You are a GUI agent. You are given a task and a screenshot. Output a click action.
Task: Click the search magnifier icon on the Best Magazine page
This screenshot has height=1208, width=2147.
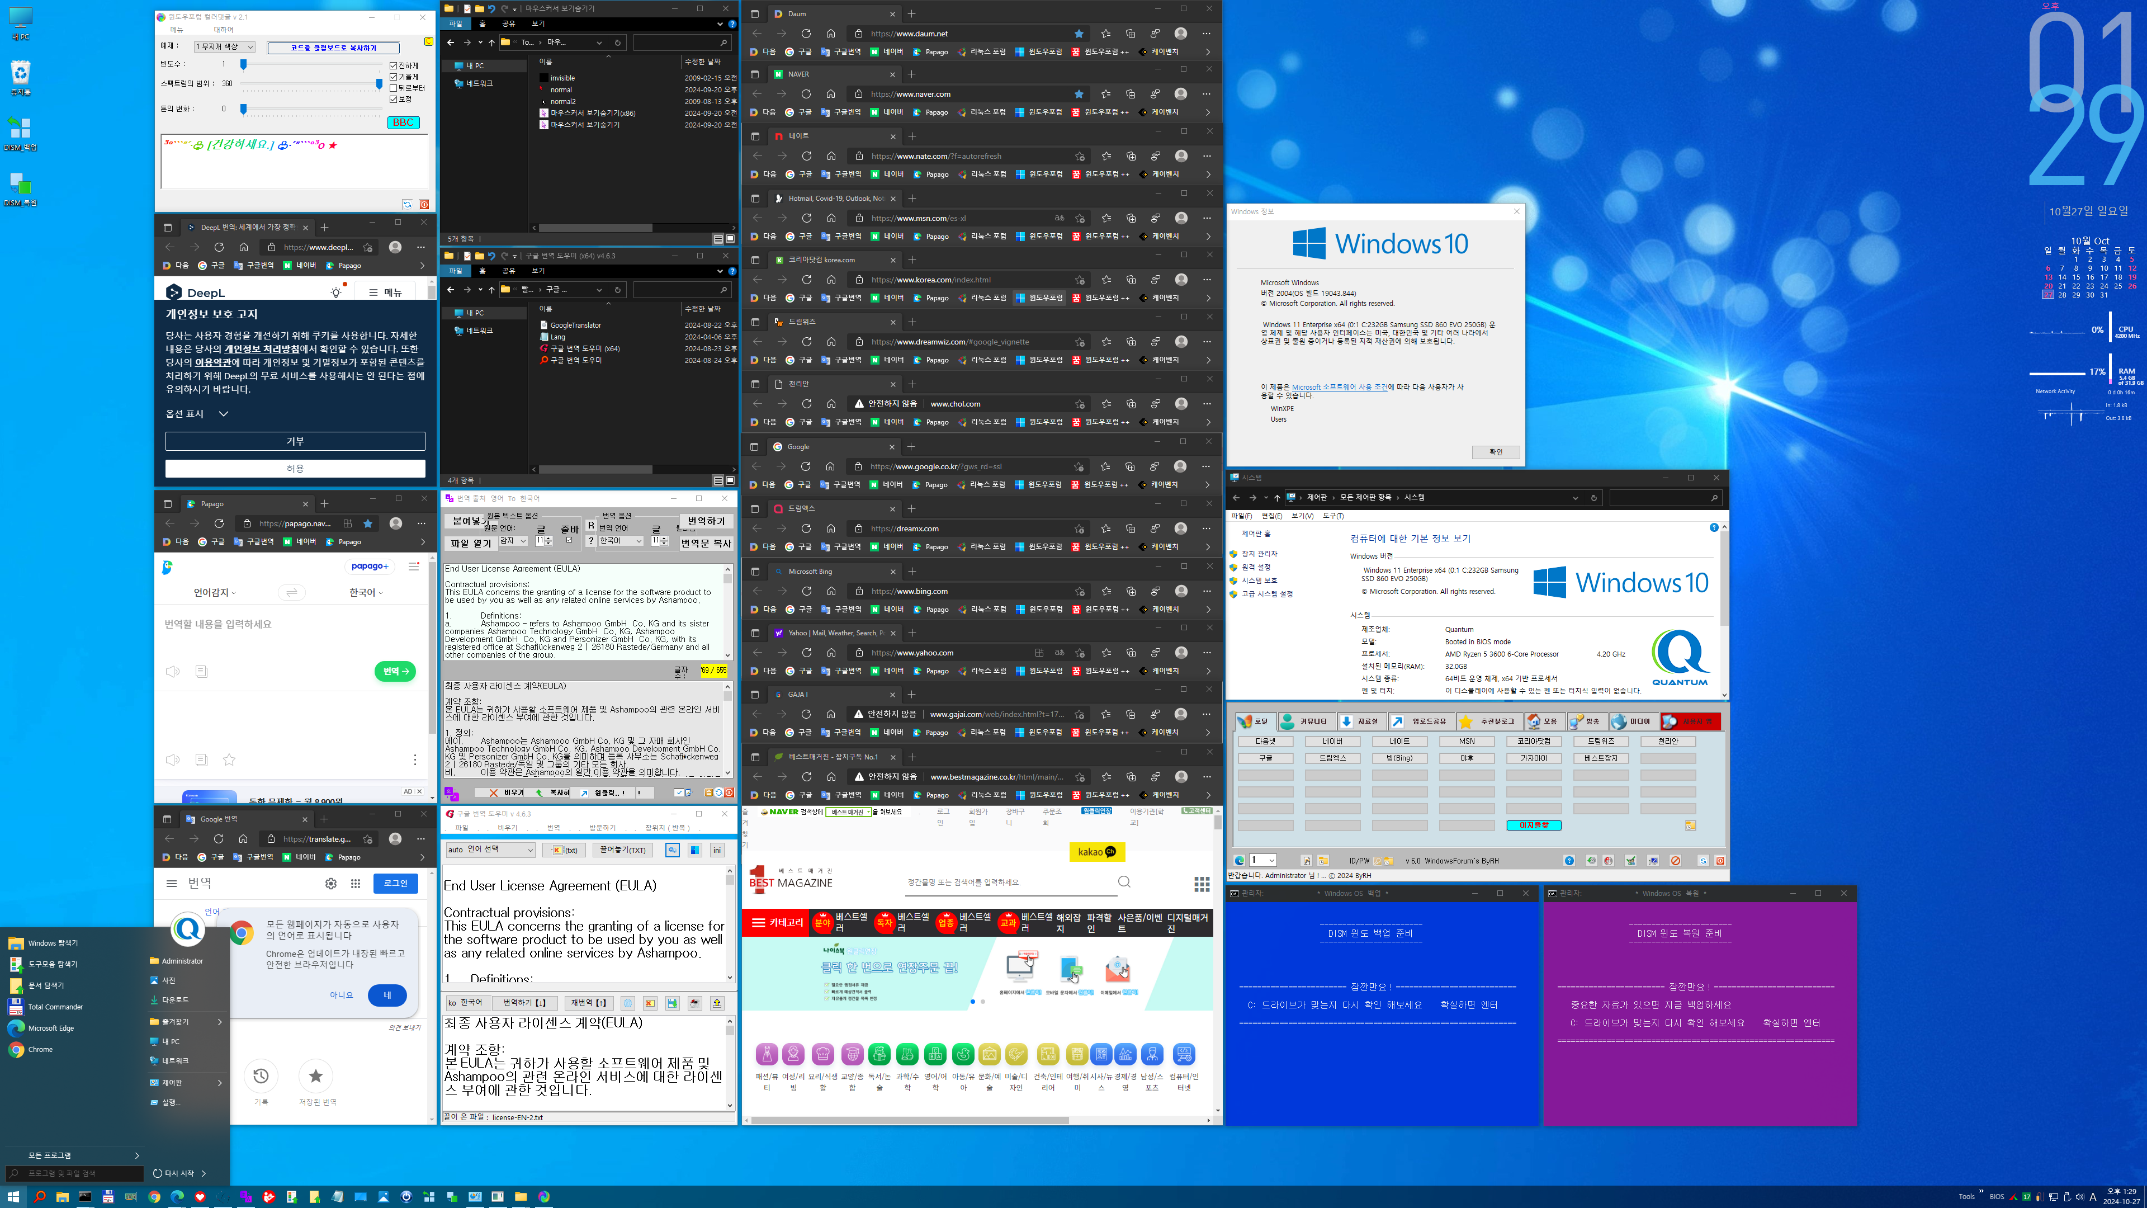tap(1124, 882)
